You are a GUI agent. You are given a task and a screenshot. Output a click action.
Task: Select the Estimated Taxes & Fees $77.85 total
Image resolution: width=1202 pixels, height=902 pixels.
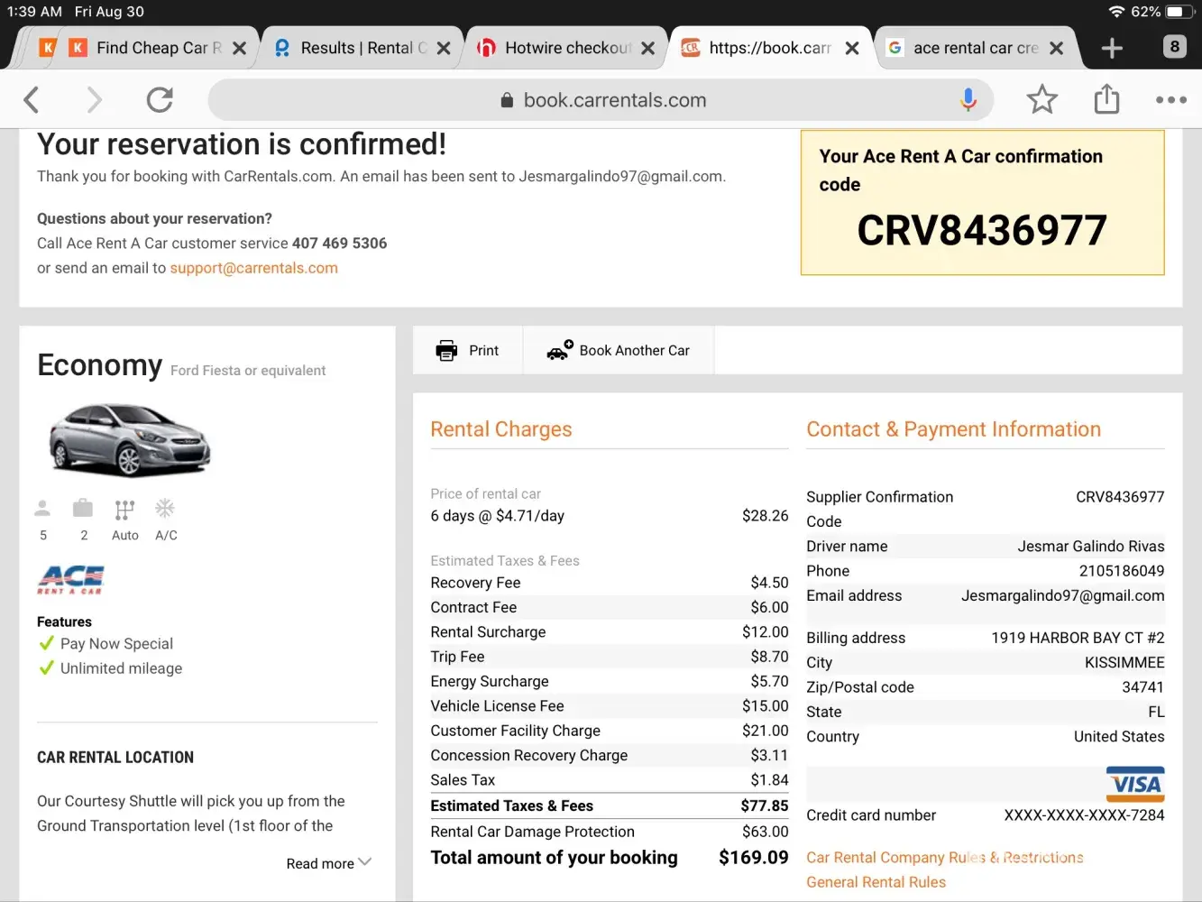(610, 806)
